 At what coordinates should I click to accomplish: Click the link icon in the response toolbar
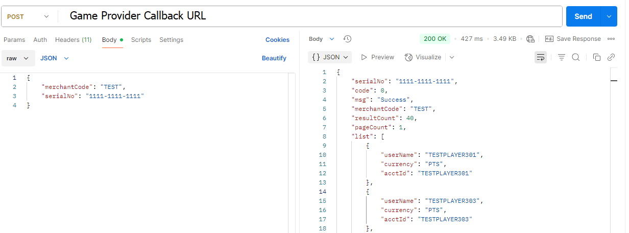coord(611,57)
